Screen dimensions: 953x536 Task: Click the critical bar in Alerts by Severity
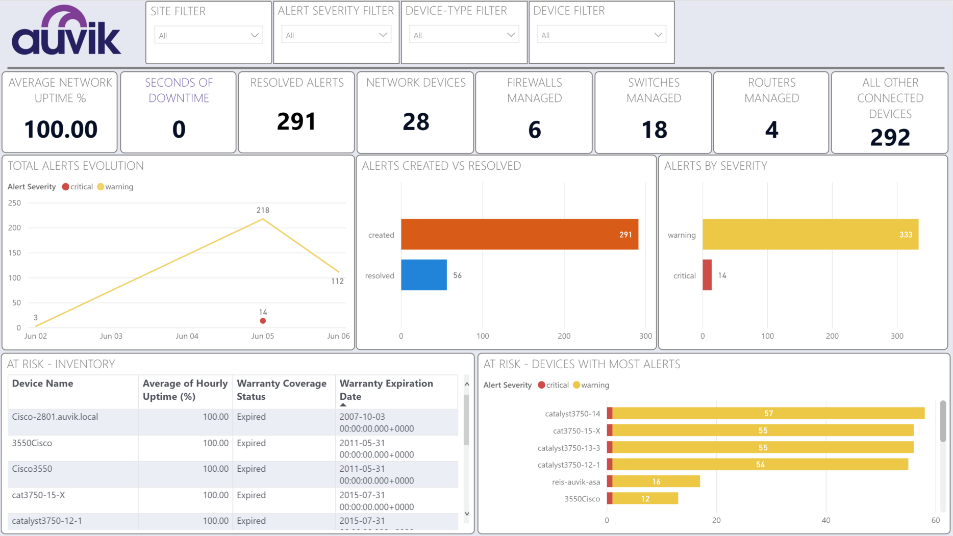coord(707,275)
